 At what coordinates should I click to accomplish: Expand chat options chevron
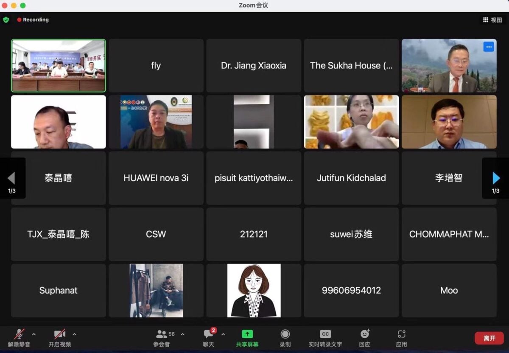pyautogui.click(x=223, y=334)
